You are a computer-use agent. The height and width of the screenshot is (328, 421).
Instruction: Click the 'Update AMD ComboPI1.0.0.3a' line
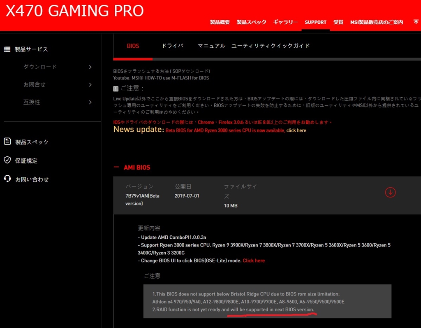click(172, 237)
